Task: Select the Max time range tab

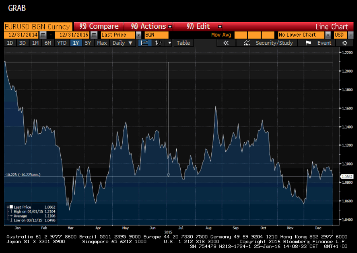Action: pyautogui.click(x=102, y=43)
